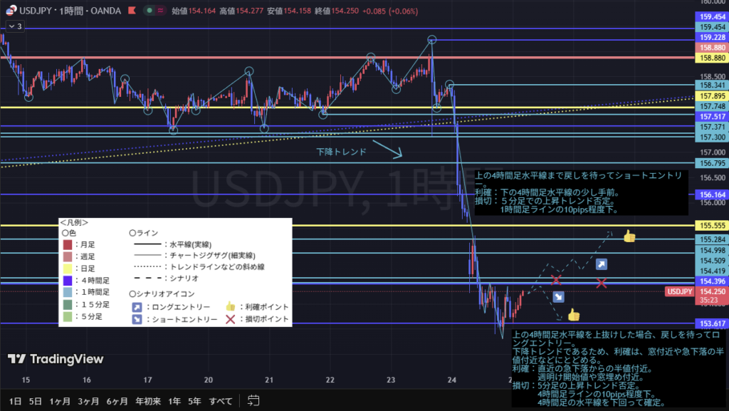Screen dimensions: 729x411
Task: Open the go-to-date calendar icon
Action: pyautogui.click(x=252, y=401)
